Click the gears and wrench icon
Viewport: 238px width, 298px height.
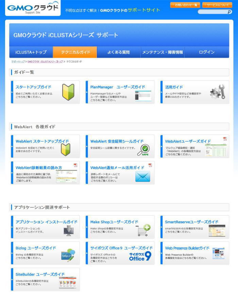point(218,92)
